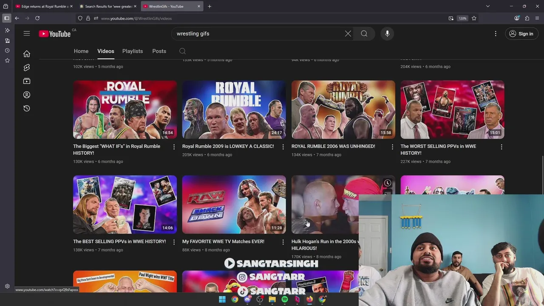Viewport: 544px width, 306px height.
Task: Open YouTube settings three-dot menu
Action: coord(496,34)
